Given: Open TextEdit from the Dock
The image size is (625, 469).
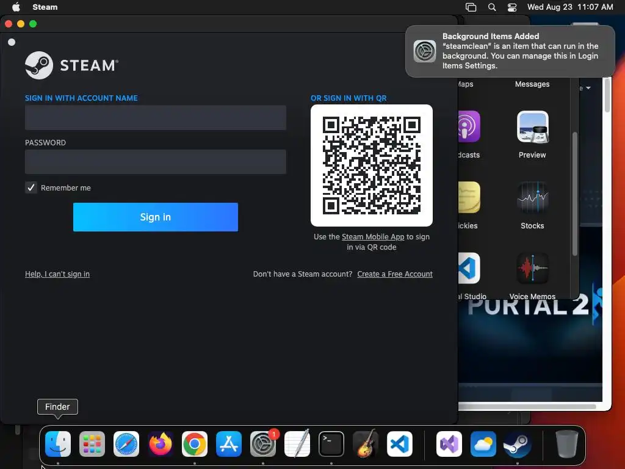Looking at the screenshot, I should click(297, 444).
